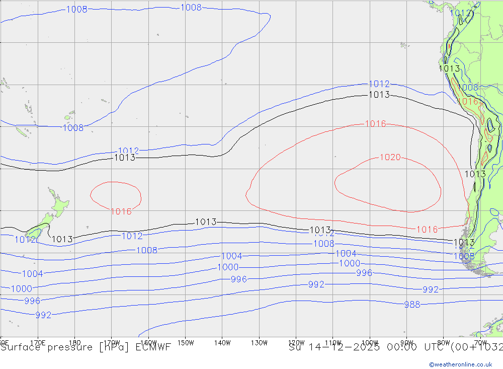Click the blue 988 isobar label
503x369 pixels.
412,305
